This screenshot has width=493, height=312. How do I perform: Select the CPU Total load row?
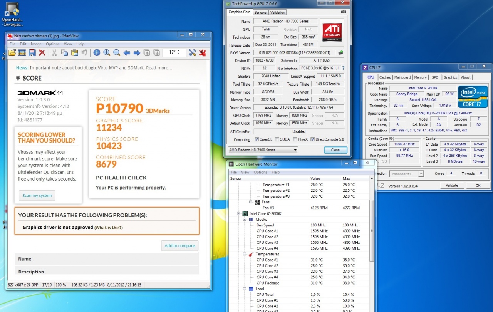pyautogui.click(x=299, y=295)
